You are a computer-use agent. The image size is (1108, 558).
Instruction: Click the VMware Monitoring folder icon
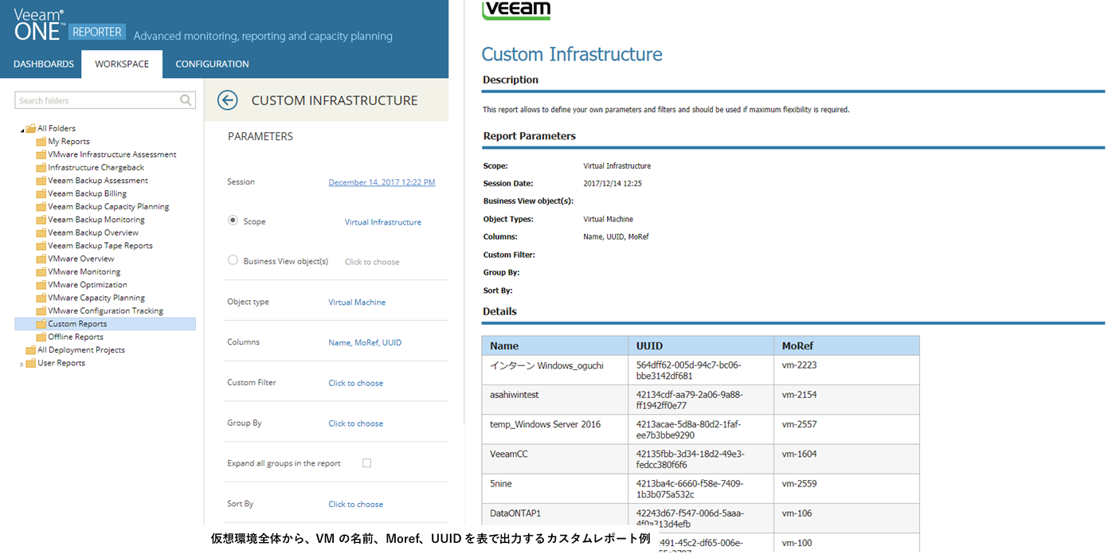coord(41,272)
